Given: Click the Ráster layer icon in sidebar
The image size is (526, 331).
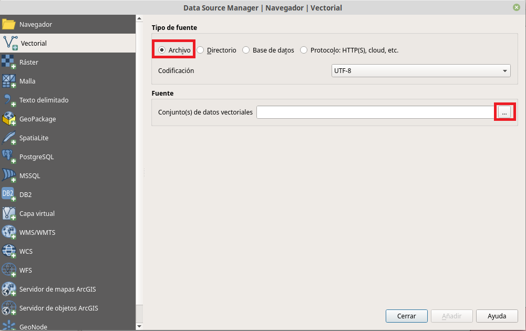Looking at the screenshot, I should (x=9, y=62).
